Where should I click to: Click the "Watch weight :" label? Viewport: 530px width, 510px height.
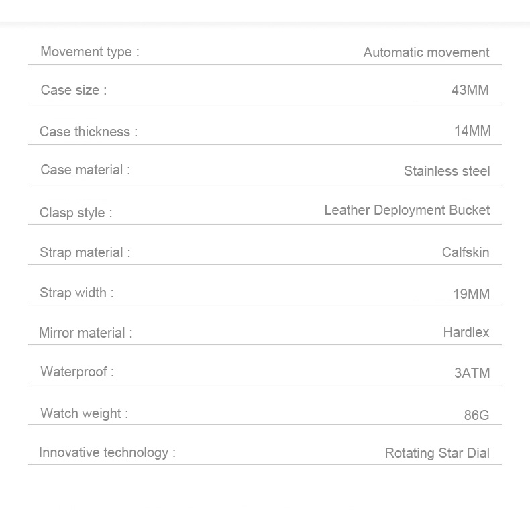pos(84,413)
